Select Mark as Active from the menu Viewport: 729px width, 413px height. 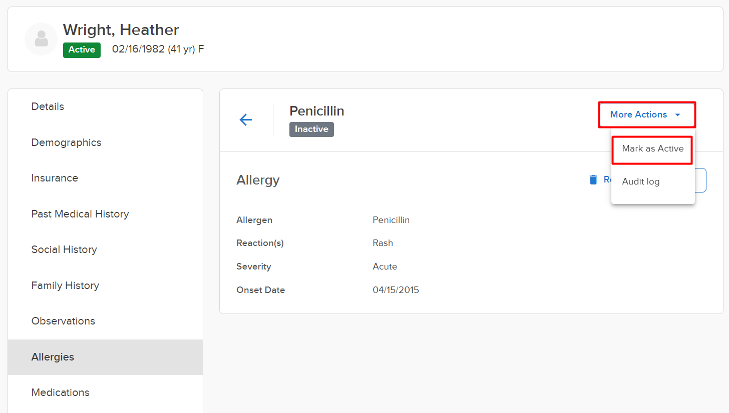[652, 149]
